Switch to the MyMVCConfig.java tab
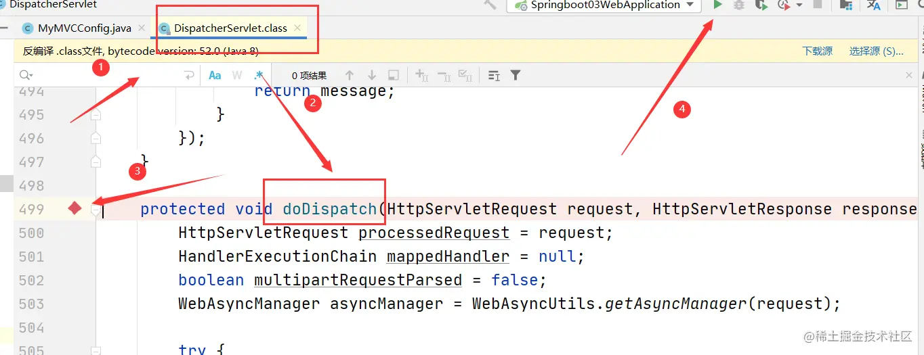 (84, 28)
